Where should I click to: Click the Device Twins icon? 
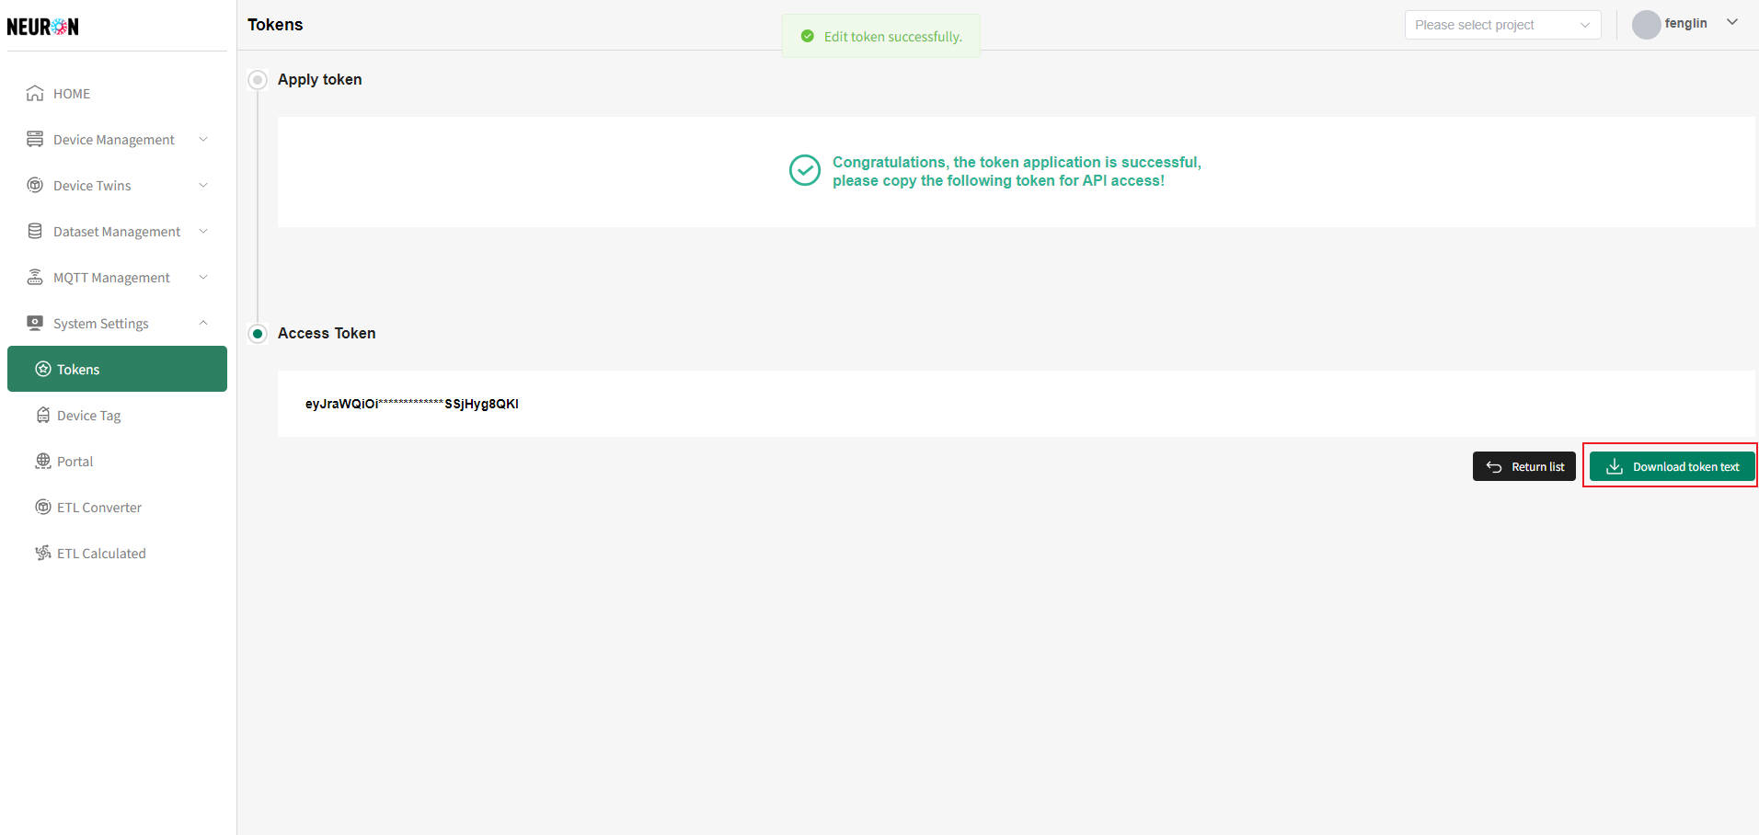coord(35,185)
